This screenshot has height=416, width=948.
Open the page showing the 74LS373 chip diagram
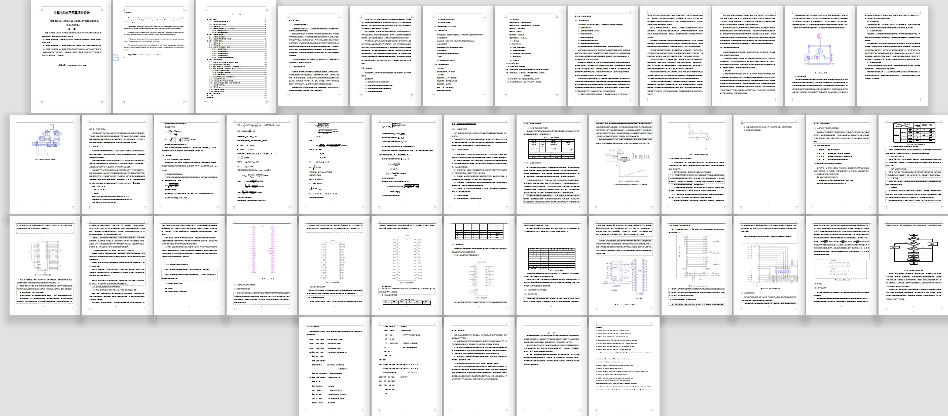(479, 266)
